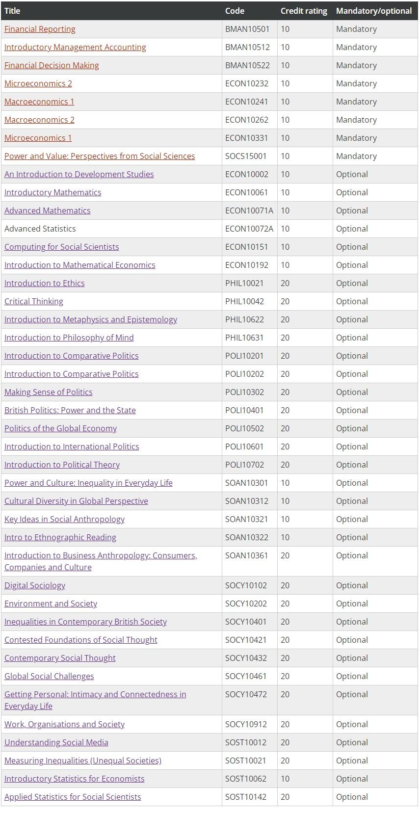Select Introduction to Ethics course link
420x813 pixels.
[x=45, y=283]
